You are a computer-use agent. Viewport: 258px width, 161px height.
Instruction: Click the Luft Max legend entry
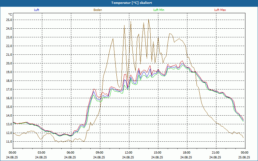pos(220,10)
